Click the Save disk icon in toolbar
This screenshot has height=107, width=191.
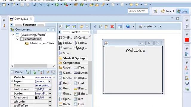pyautogui.click(x=22, y=5)
